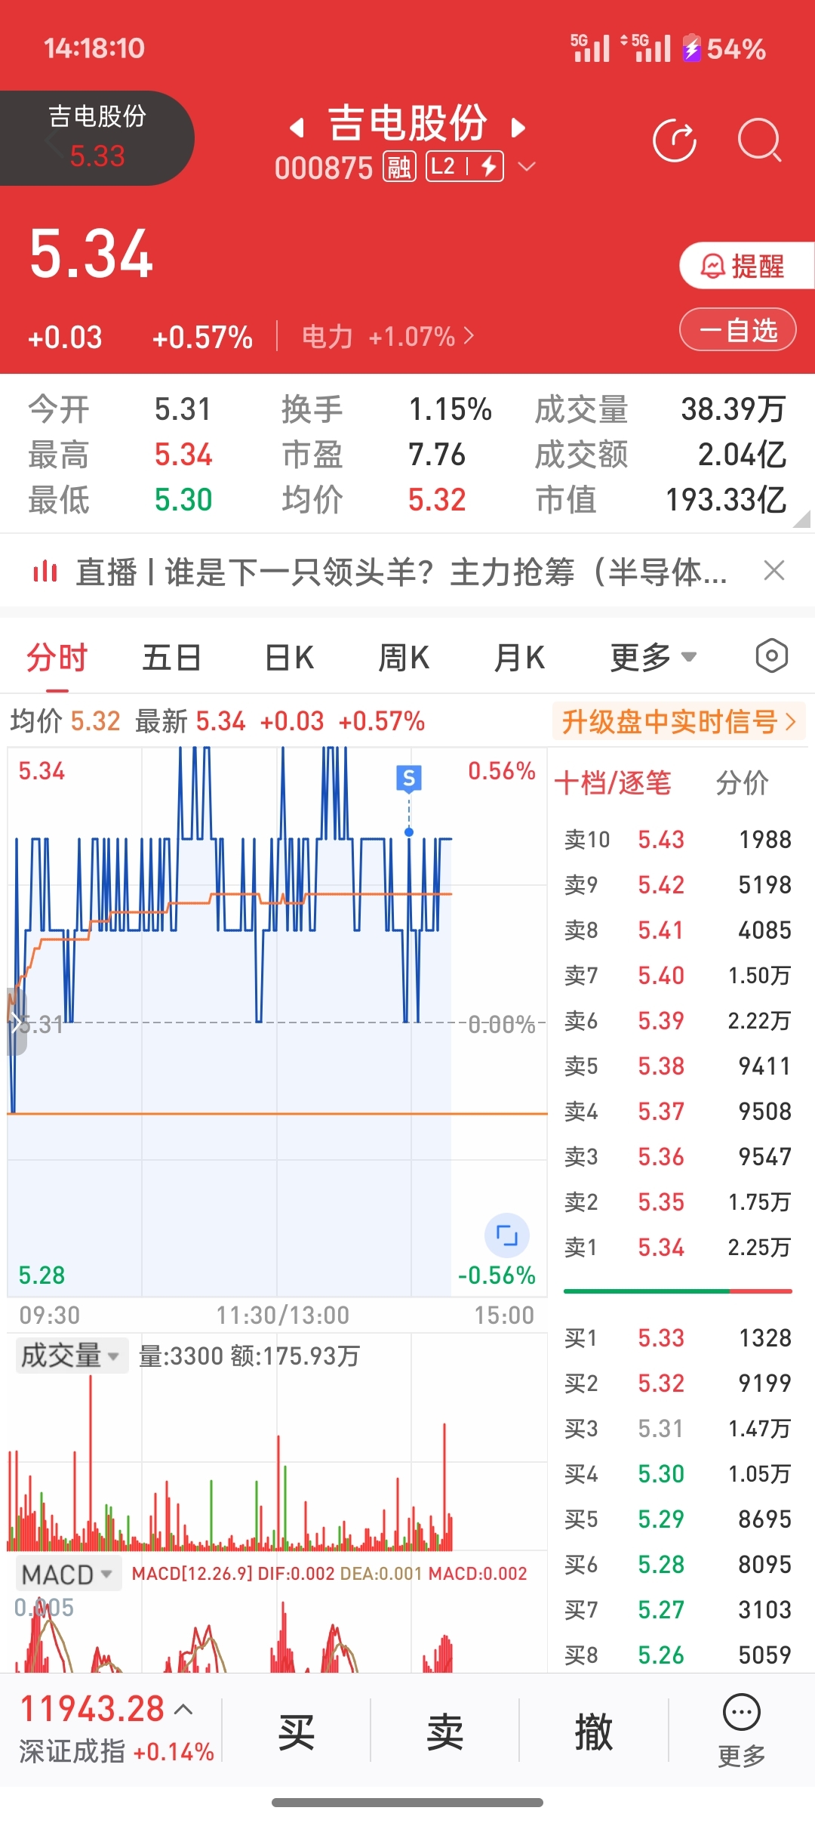The height and width of the screenshot is (1823, 815).
Task: Select 买8 5.26 order row
Action: coord(678,1655)
